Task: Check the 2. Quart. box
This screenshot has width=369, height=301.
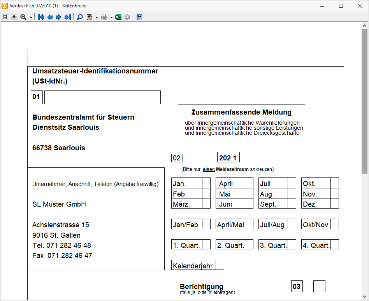Action: pos(249,244)
